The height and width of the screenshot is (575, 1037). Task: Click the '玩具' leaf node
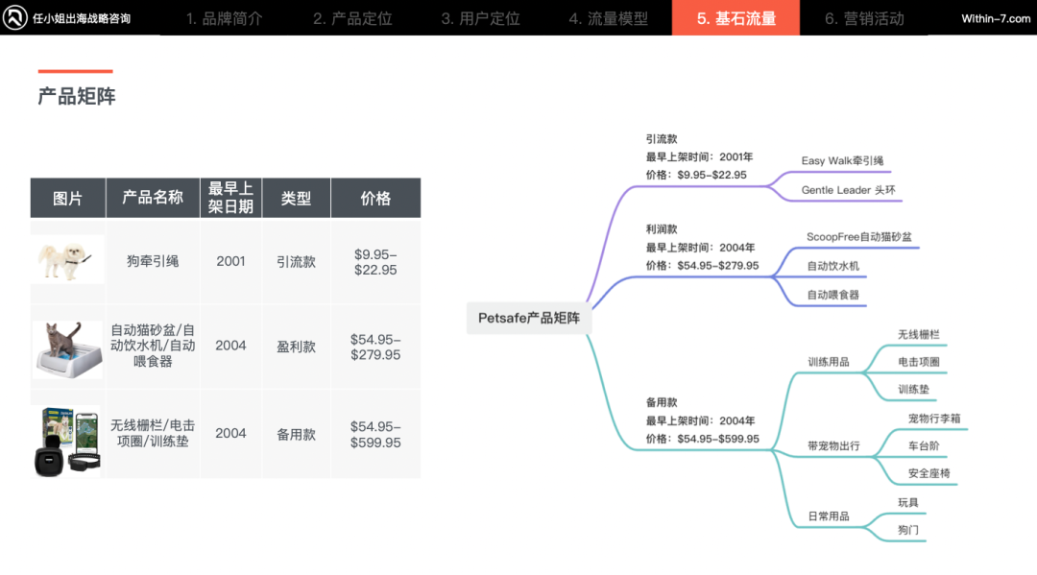point(908,502)
